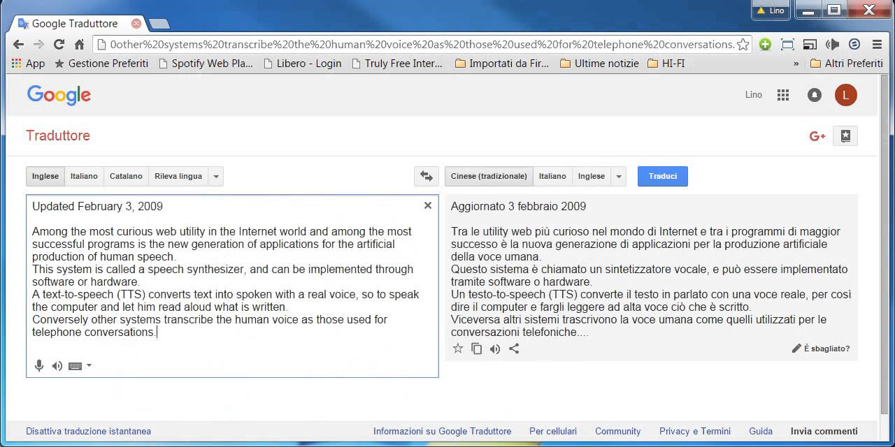Share the translation icon
895x447 pixels.
coord(514,349)
